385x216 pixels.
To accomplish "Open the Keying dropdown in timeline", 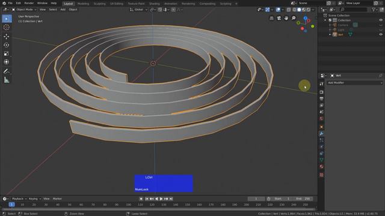I will (x=34, y=199).
